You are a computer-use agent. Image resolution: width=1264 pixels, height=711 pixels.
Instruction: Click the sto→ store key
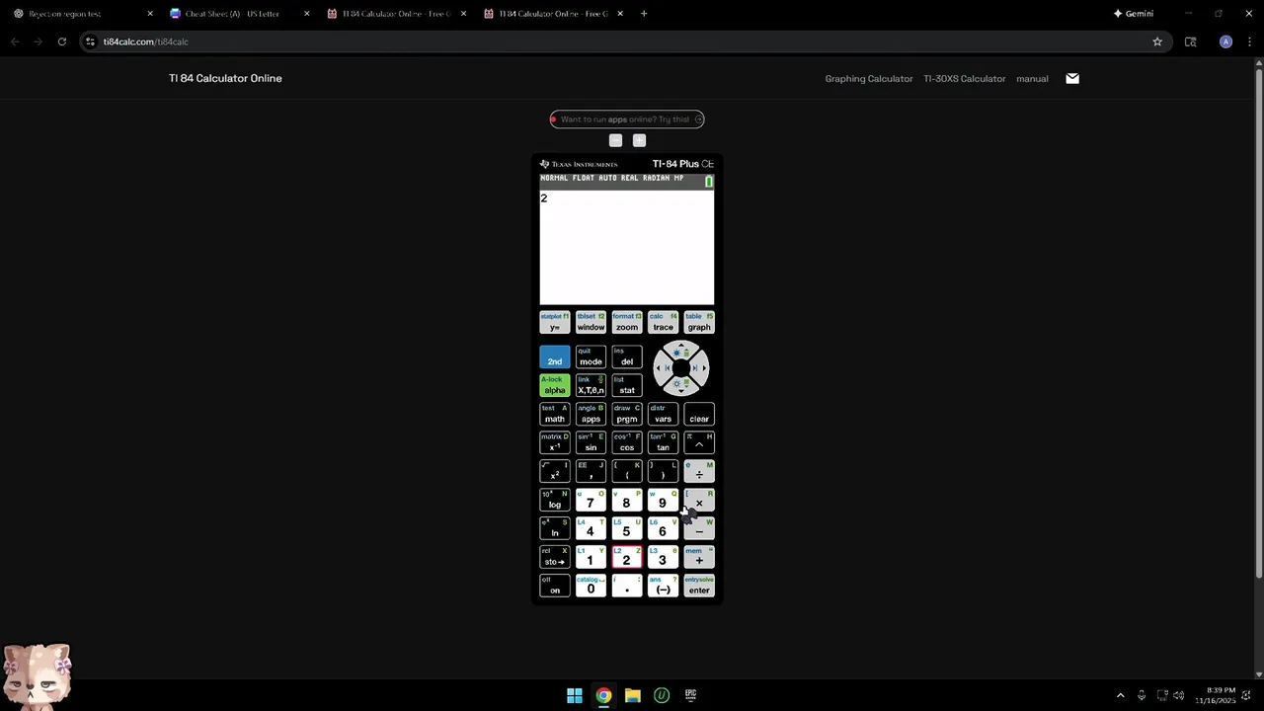pos(555,558)
